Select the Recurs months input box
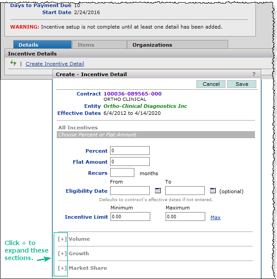Image resolution: width=277 pixels, height=279 pixels. coord(122,173)
